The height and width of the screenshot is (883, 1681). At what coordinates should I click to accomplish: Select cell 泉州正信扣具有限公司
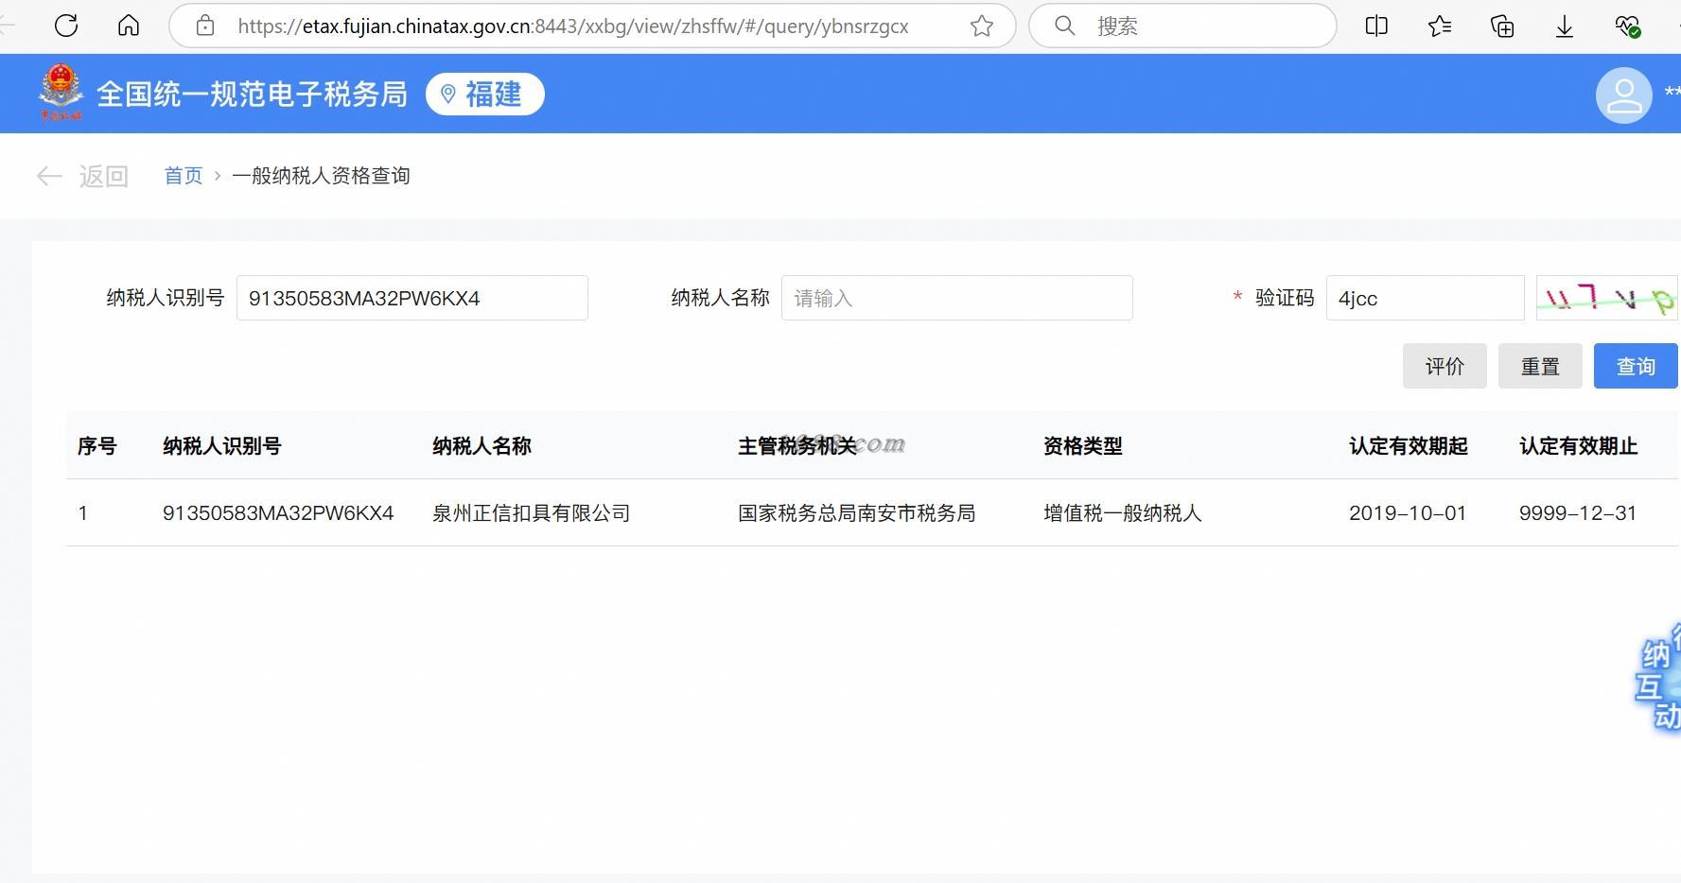(x=532, y=513)
